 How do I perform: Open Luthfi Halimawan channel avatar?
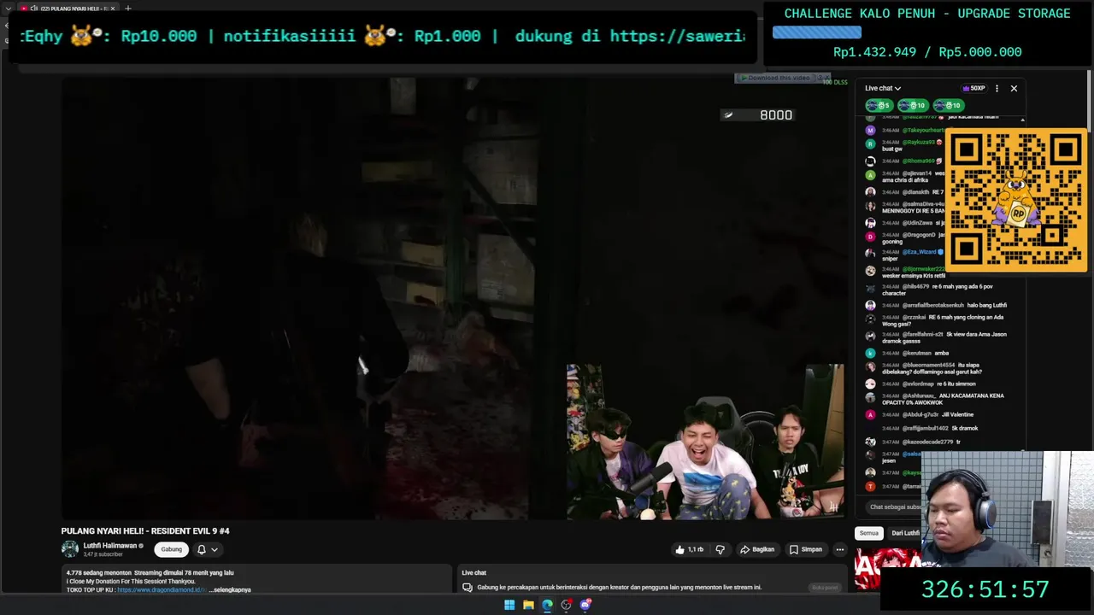point(70,549)
